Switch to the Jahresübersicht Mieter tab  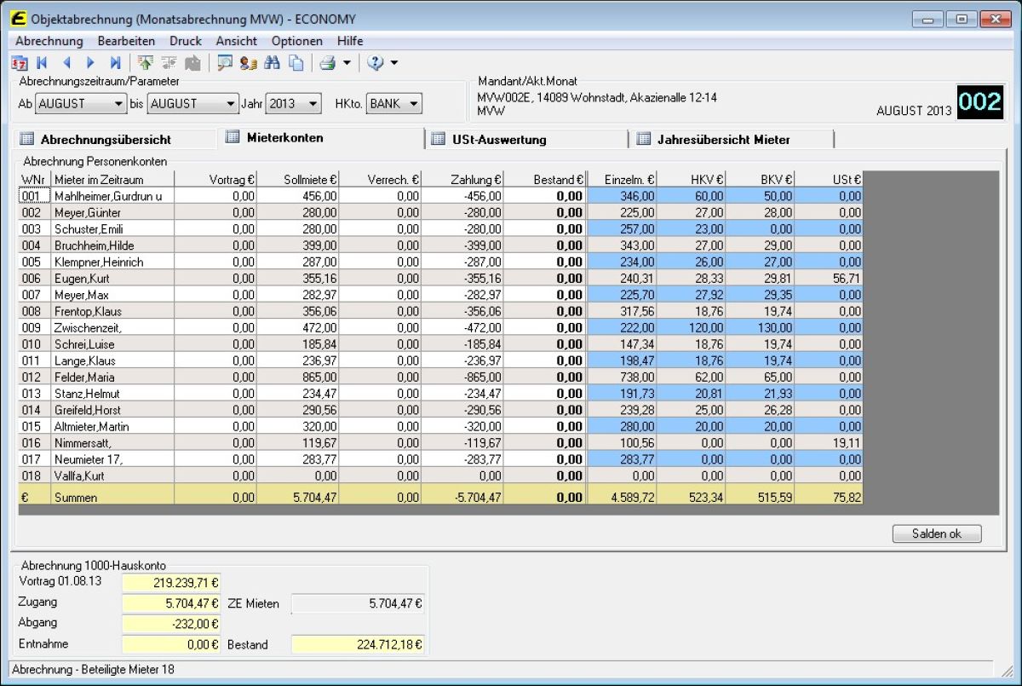pyautogui.click(x=722, y=139)
